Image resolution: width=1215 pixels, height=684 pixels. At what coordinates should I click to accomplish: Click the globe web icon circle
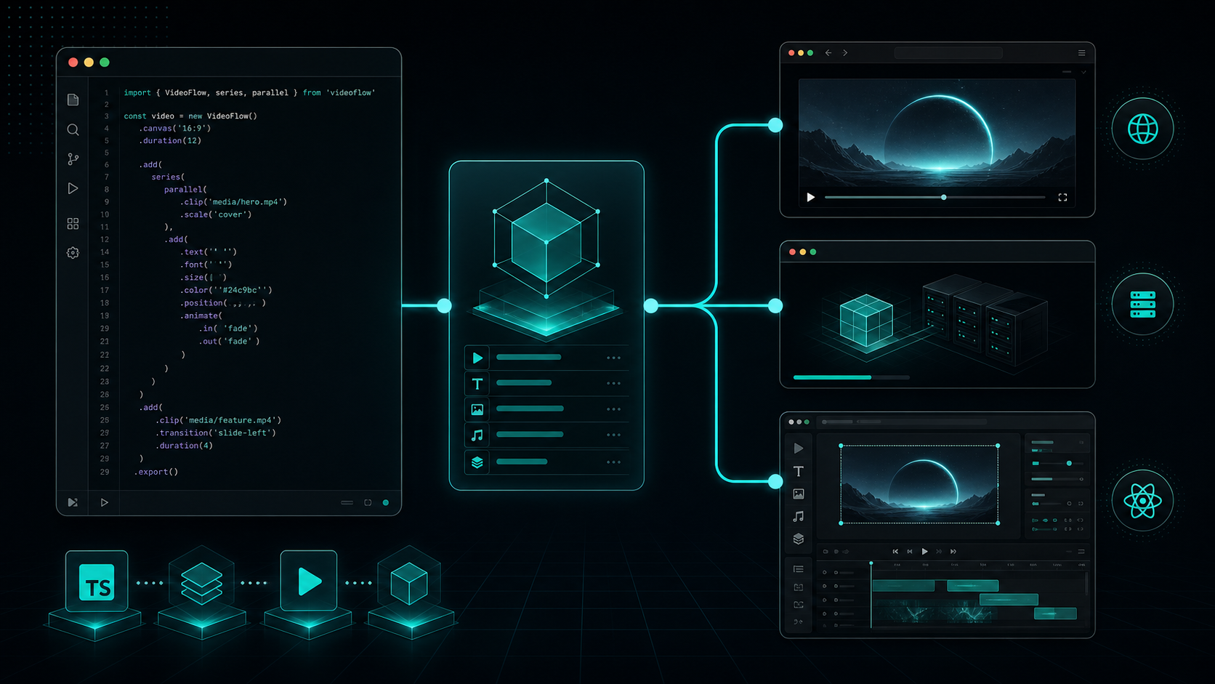1142,129
